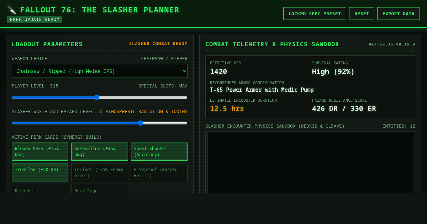Click the Loadout Parameters heading
Image resolution: width=427 pixels, height=224 pixels.
click(x=47, y=44)
